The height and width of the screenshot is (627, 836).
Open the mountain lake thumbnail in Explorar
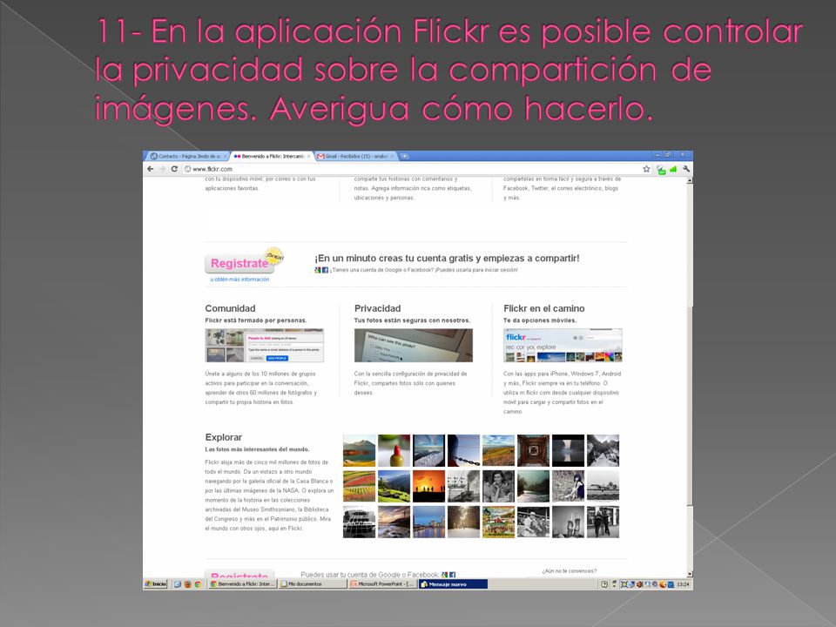pyautogui.click(x=360, y=450)
